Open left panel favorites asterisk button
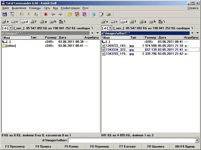Viewport: 201px width, 150px height. pyautogui.click(x=92, y=33)
